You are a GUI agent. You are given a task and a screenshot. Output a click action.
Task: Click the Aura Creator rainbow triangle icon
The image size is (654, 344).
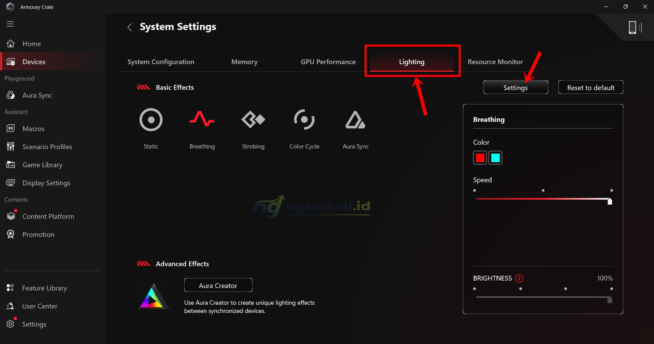[154, 297]
